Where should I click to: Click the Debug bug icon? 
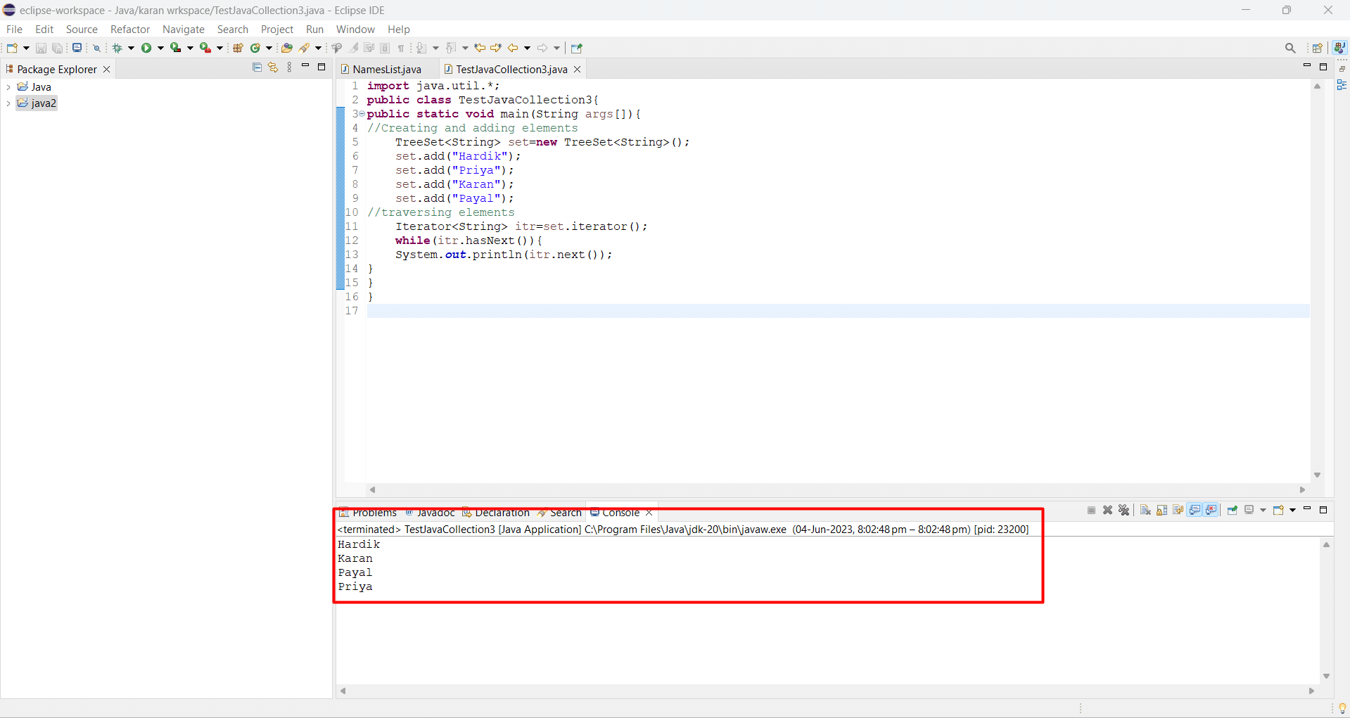[117, 48]
